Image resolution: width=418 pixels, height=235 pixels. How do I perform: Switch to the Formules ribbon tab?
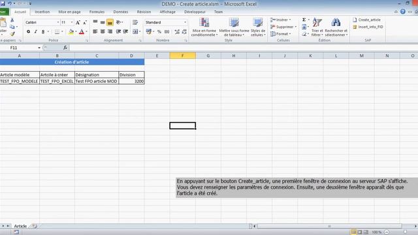pos(97,12)
